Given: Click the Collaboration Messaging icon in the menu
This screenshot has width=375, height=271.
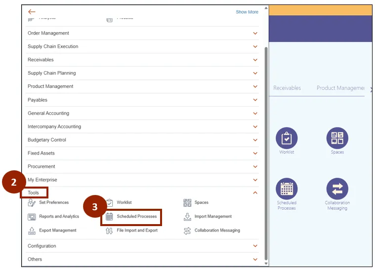Looking at the screenshot, I should [187, 231].
